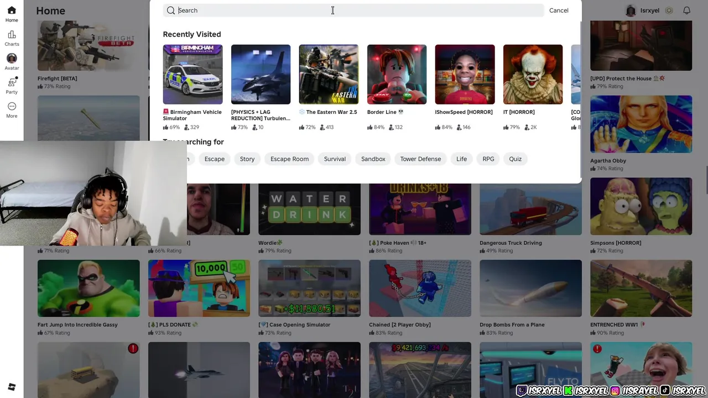Image resolution: width=708 pixels, height=398 pixels.
Task: Open the school bus game thumbnail
Action: (88, 370)
